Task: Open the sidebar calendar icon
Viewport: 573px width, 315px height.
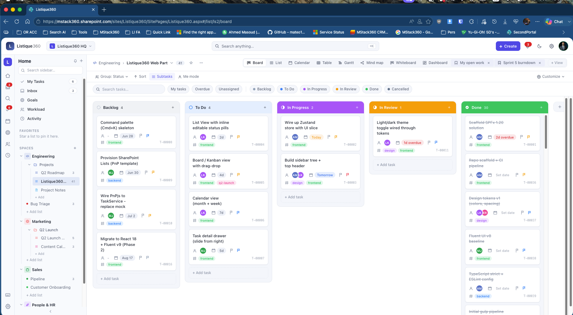Action: (8, 121)
